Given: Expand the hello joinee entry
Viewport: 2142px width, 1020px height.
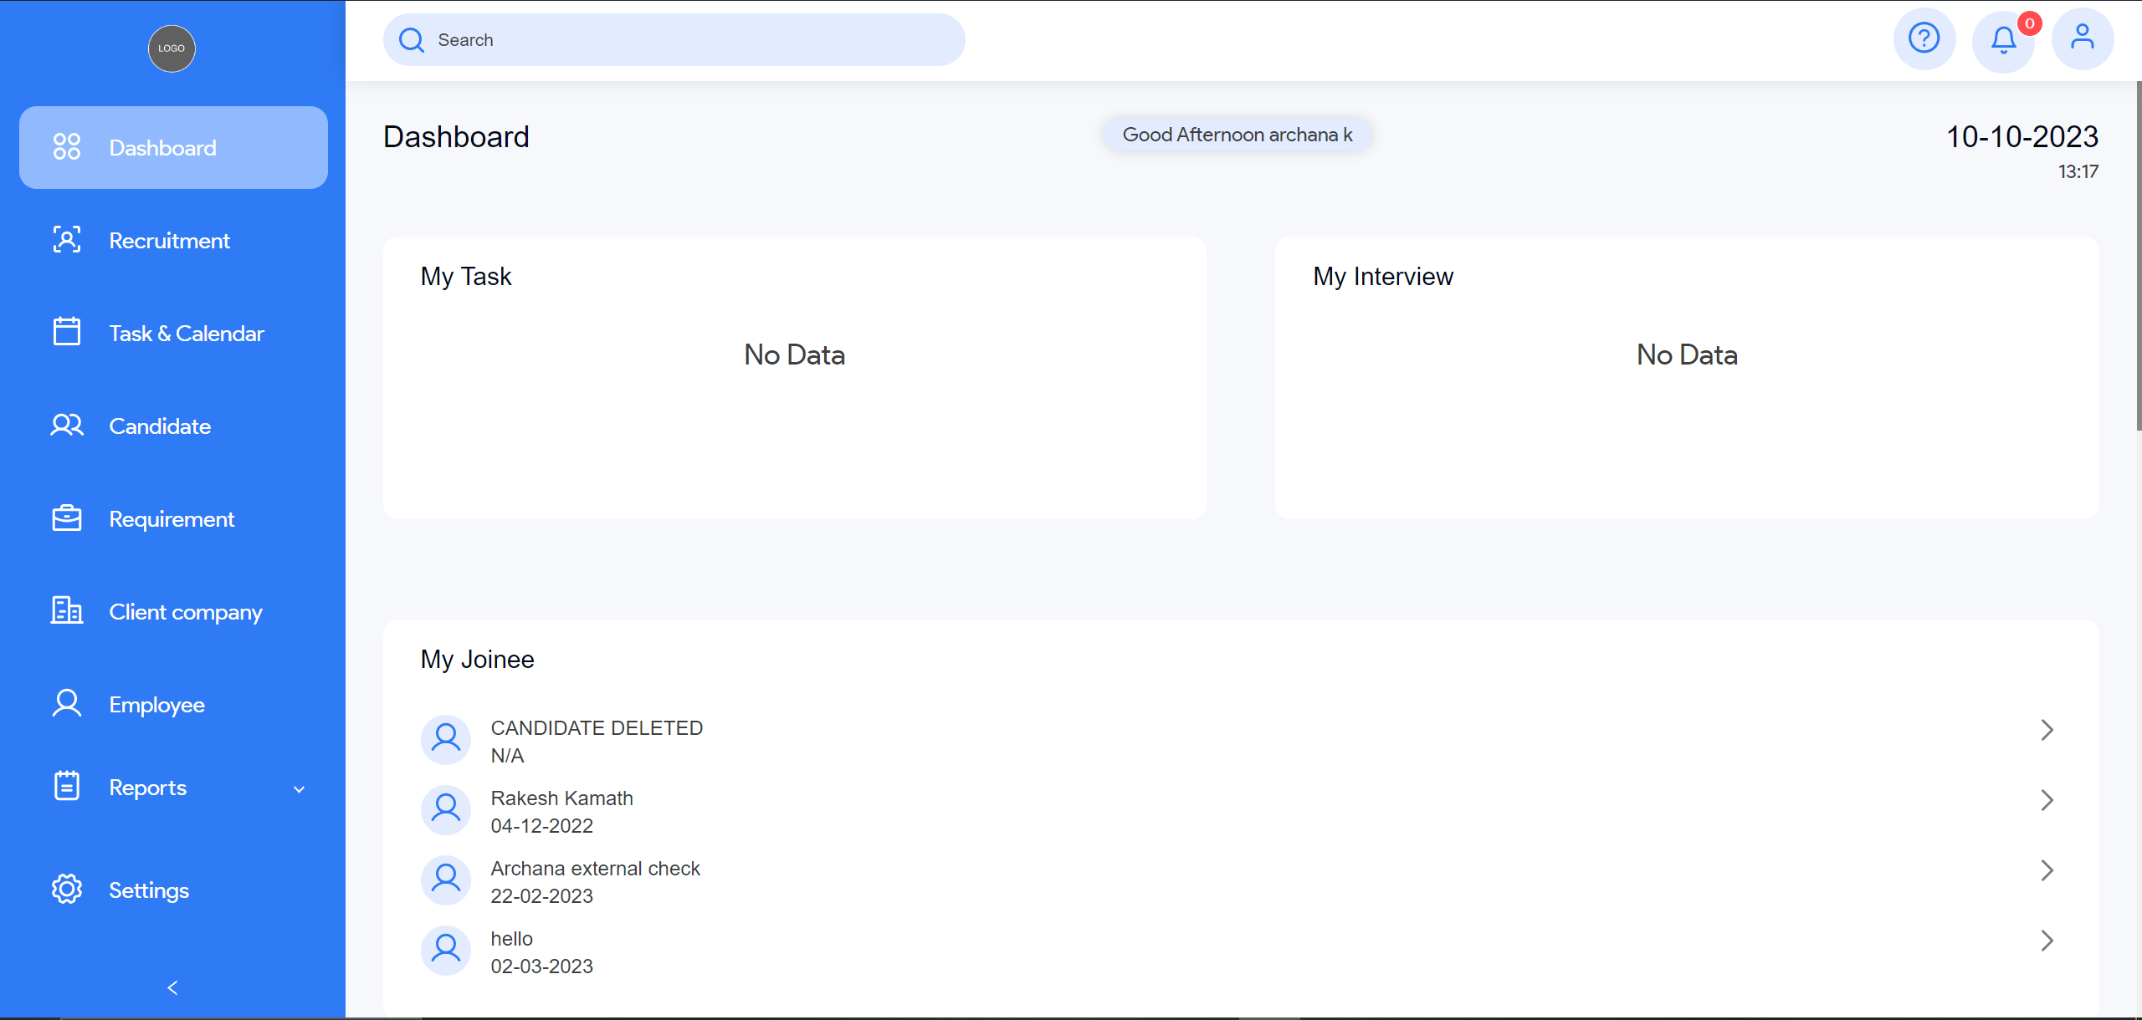Looking at the screenshot, I should 2047,940.
